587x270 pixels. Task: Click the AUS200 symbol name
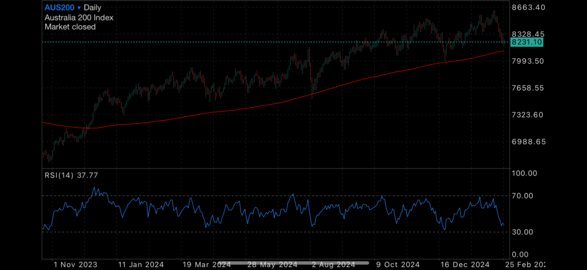click(x=60, y=7)
